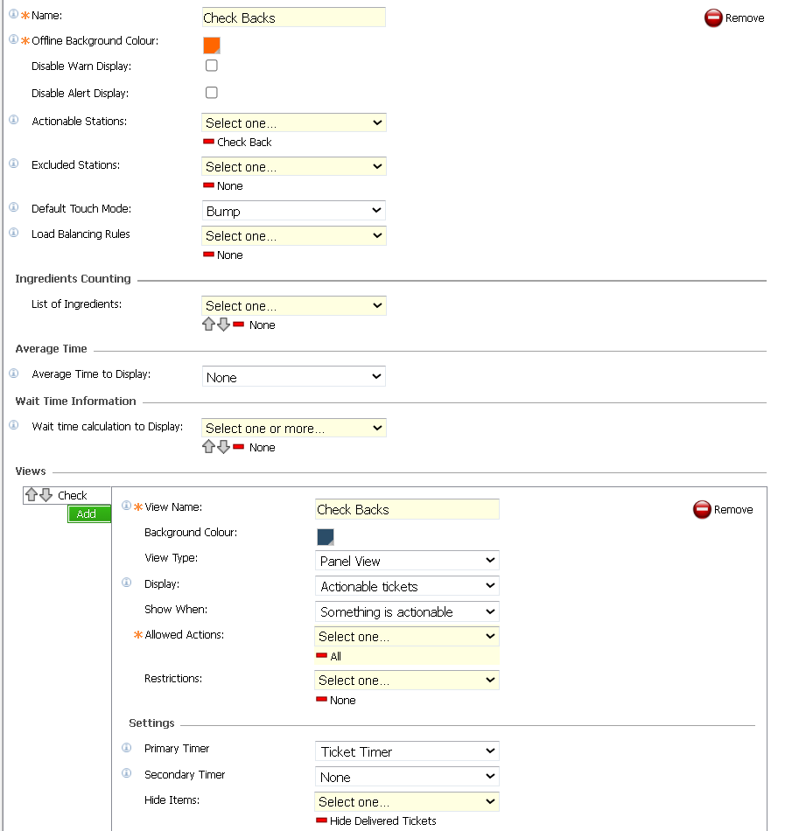Open the Show When dropdown
Viewport: 806px width, 831px height.
[407, 611]
